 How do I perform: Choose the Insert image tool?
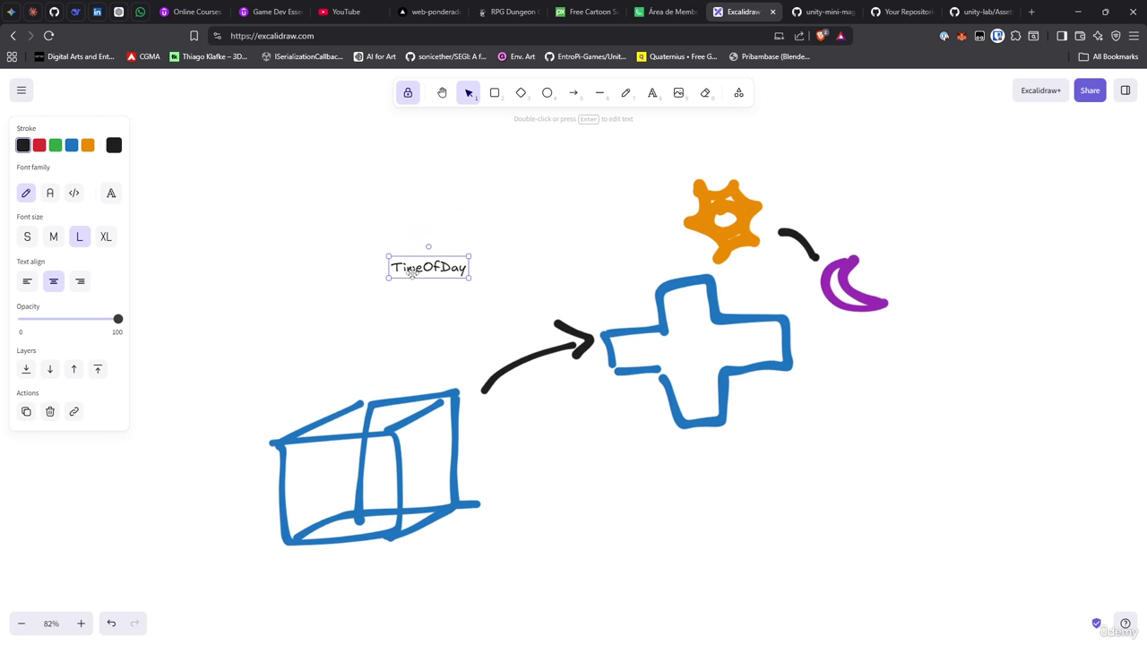click(679, 92)
